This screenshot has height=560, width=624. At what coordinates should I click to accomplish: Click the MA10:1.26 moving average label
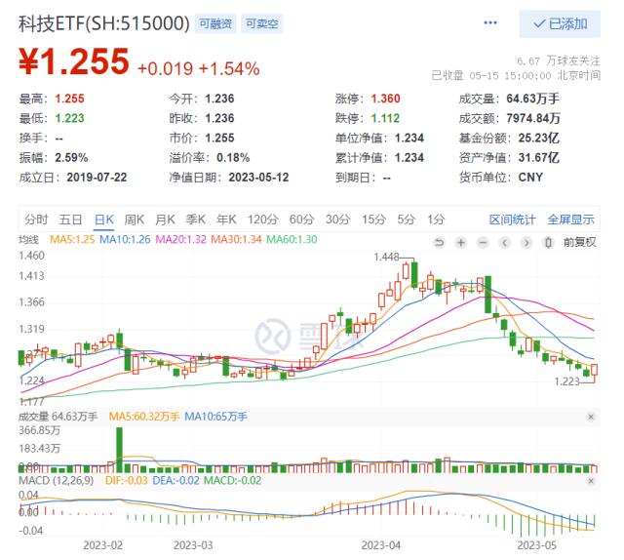(x=125, y=239)
